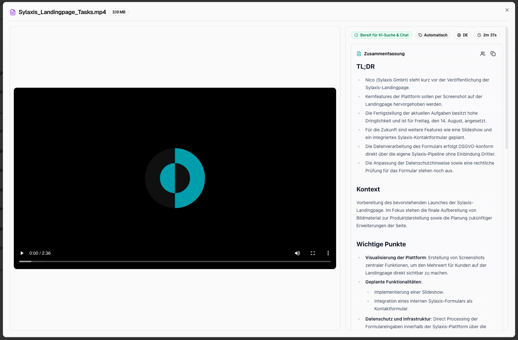Click the Sylaxis_Landingpage_Tasks.mp4 filename

62,12
